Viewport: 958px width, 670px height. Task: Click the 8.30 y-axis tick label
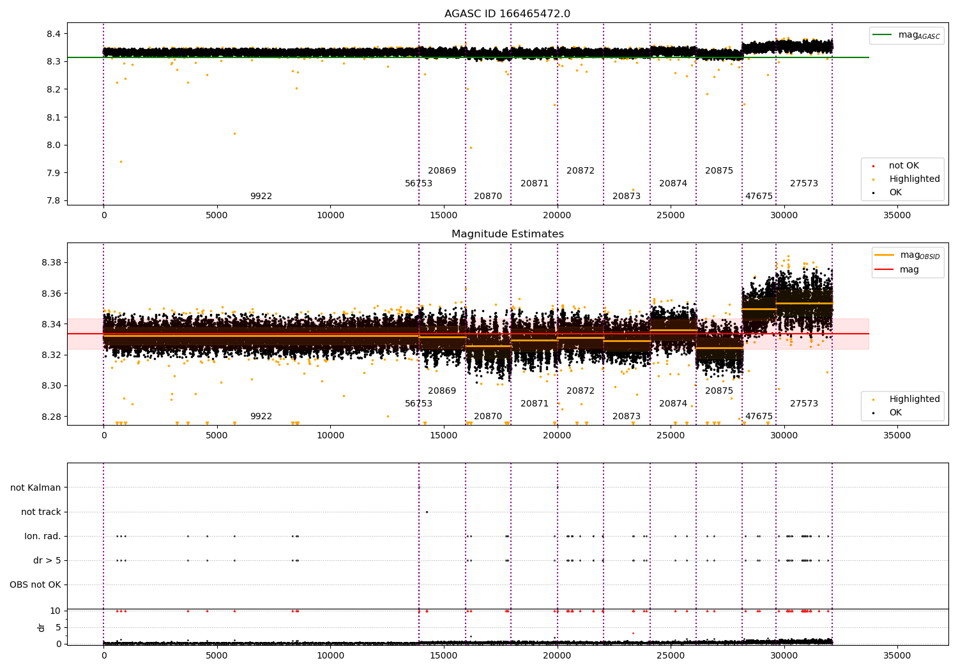click(51, 386)
